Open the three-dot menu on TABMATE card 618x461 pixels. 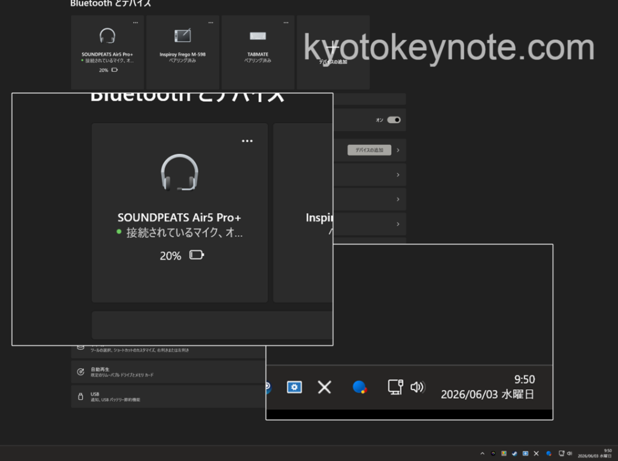pyautogui.click(x=286, y=22)
